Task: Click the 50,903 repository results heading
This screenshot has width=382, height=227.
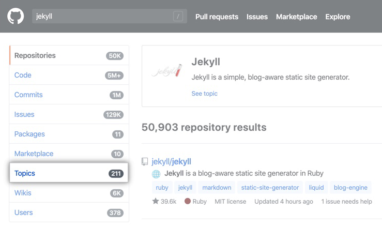Action: click(204, 127)
